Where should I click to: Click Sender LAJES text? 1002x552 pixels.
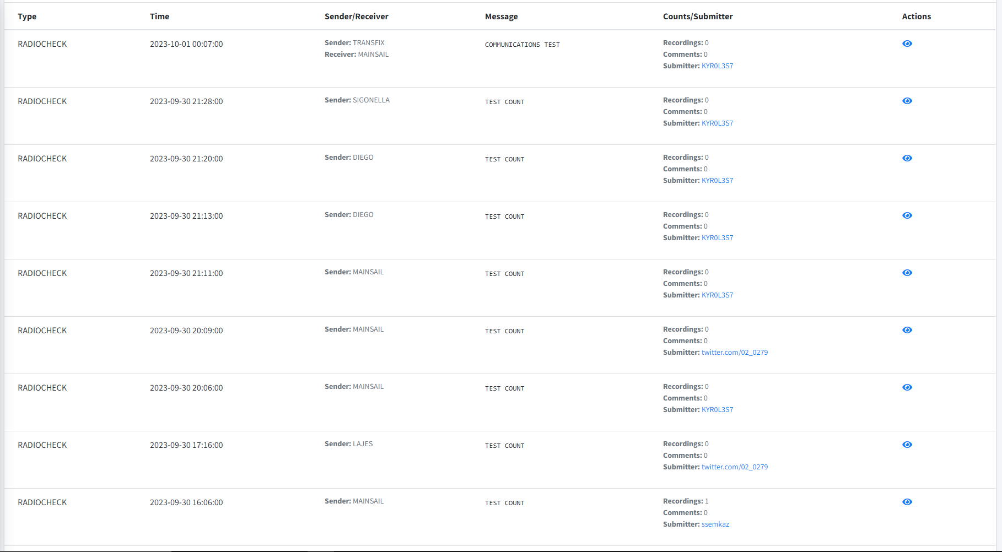click(x=349, y=444)
